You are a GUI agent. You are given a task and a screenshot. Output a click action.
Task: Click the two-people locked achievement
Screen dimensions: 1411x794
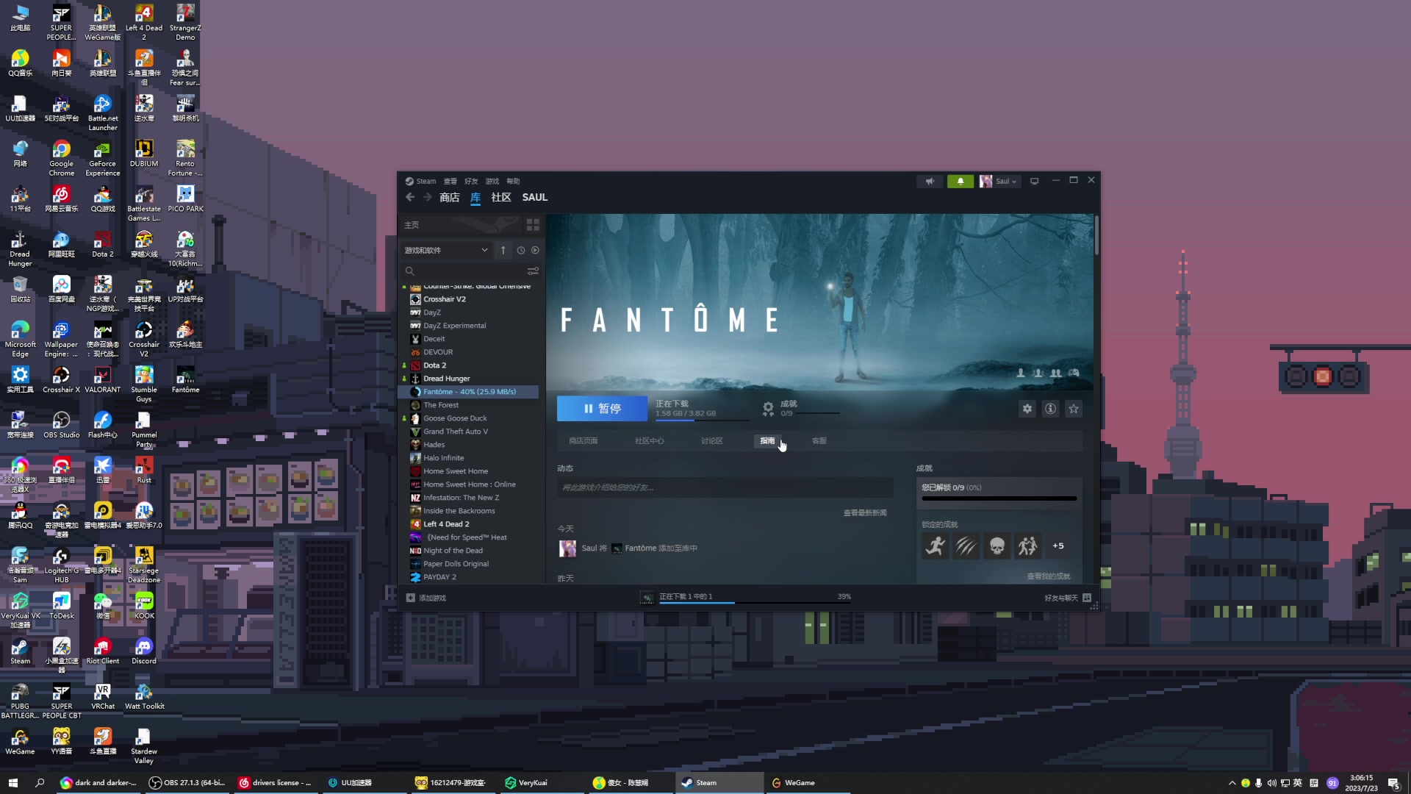pos(1027,546)
